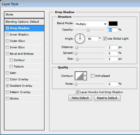Image resolution: width=140 pixels, height=135 pixels.
Task: Toggle the Use Global Light checkbox
Action: click(105, 39)
